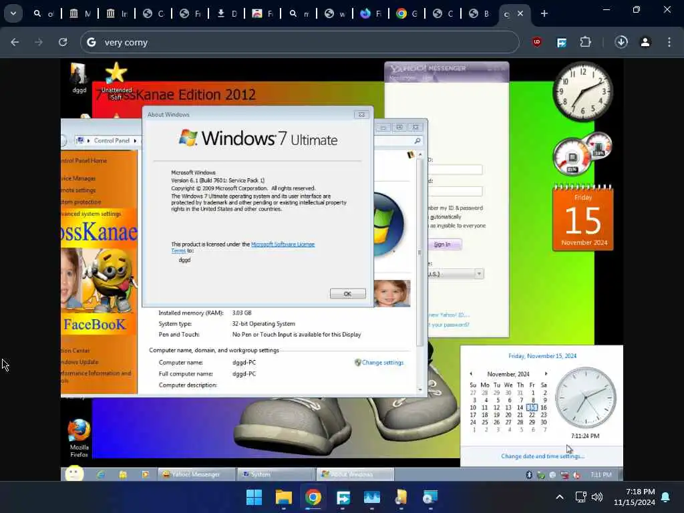Click the orange calendar gadget showing 15
684x513 pixels.
click(582, 218)
